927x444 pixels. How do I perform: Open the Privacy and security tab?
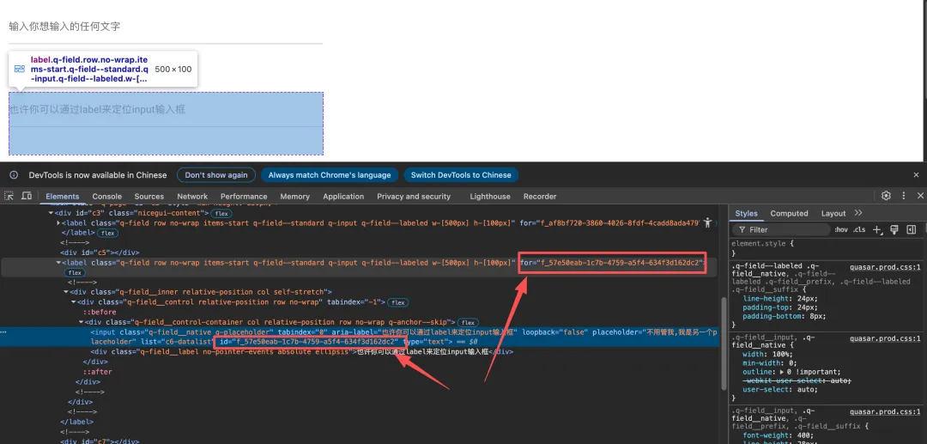414,197
